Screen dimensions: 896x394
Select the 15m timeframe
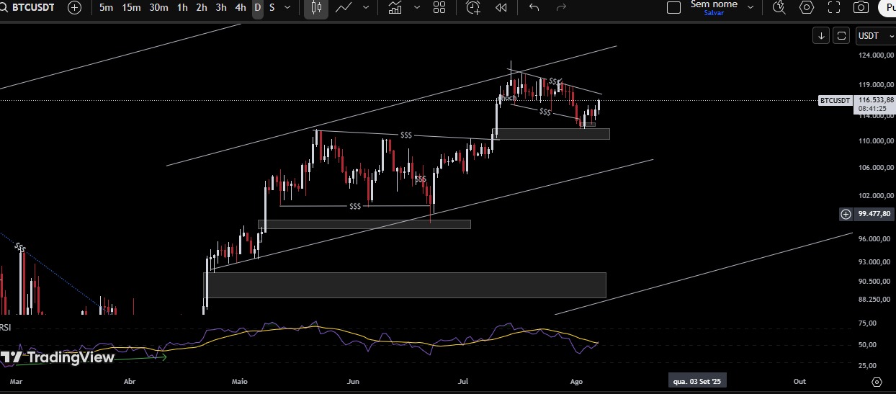pos(131,8)
